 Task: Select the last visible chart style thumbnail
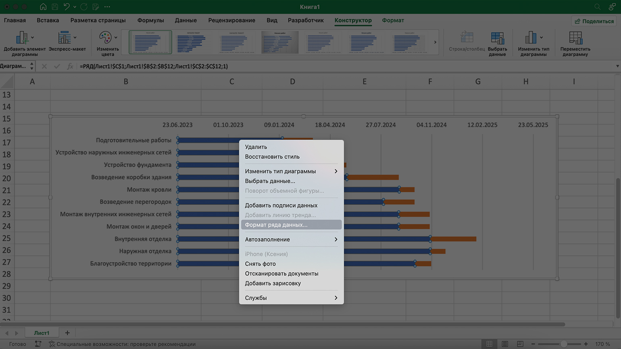pyautogui.click(x=409, y=42)
